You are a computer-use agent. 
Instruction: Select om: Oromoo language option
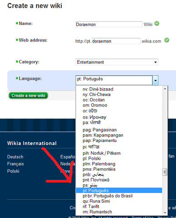[95, 105]
